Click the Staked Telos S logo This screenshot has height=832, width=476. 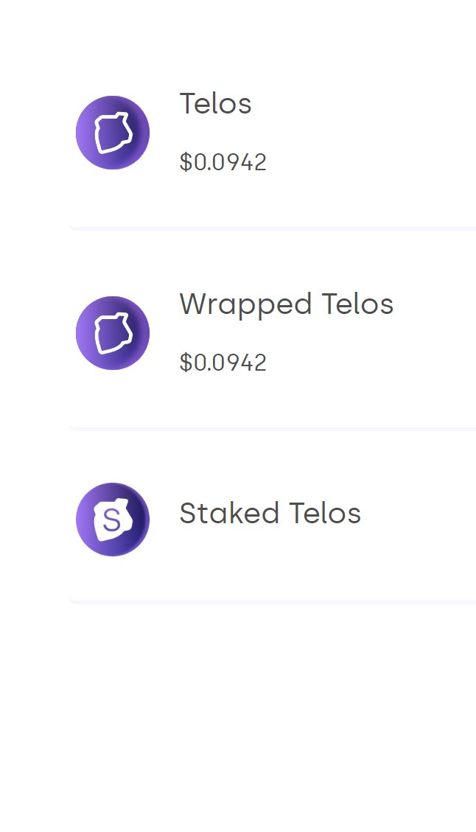pyautogui.click(x=113, y=520)
